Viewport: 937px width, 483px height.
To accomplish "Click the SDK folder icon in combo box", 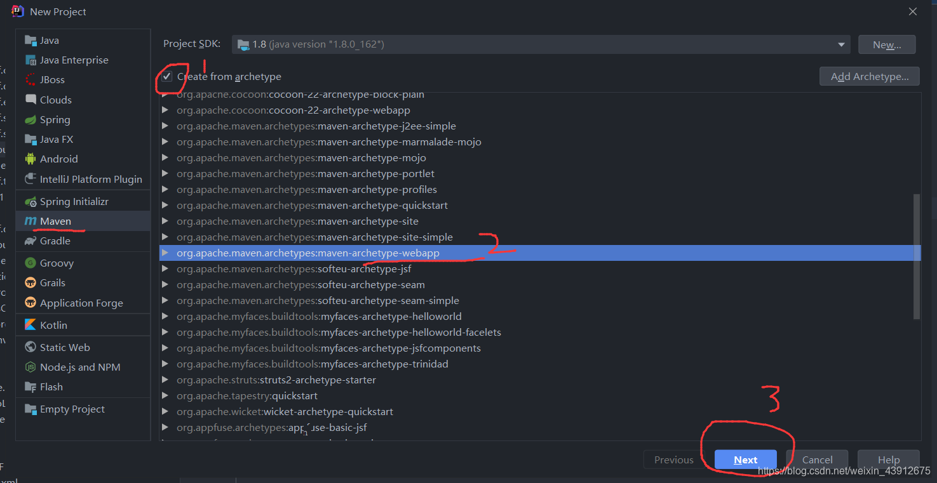I will pyautogui.click(x=243, y=44).
